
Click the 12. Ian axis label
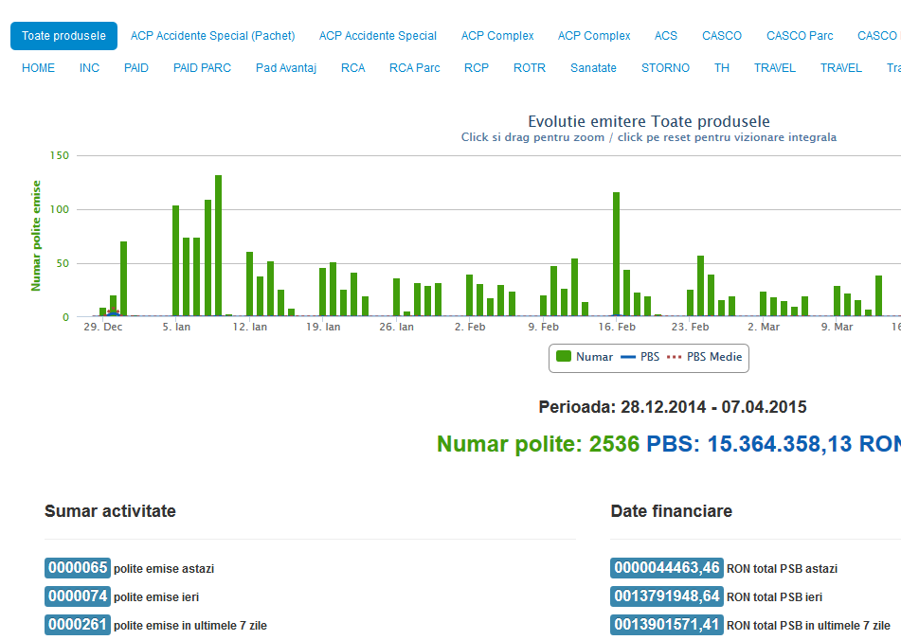coord(250,327)
